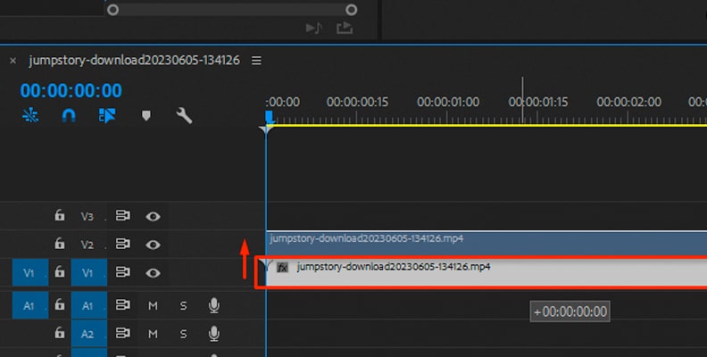This screenshot has height=357, width=707.
Task: Click right handle of upper zoom scrollbar
Action: pos(351,10)
